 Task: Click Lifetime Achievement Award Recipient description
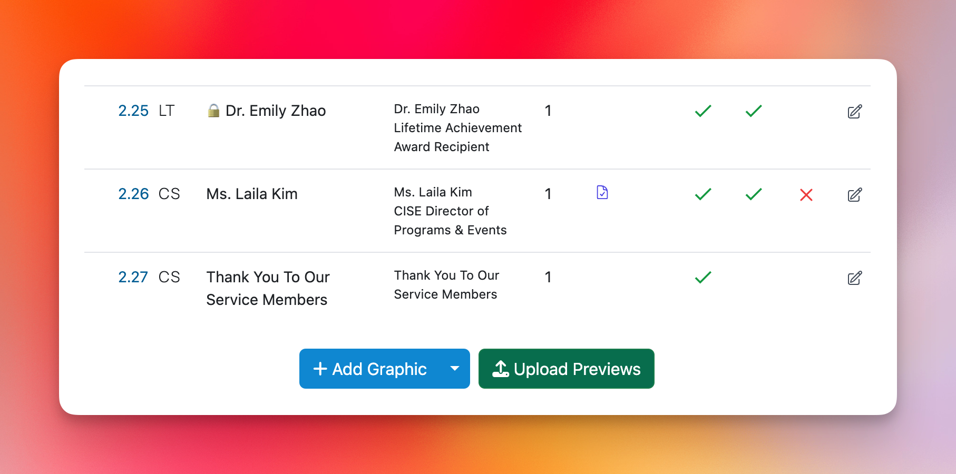click(457, 137)
